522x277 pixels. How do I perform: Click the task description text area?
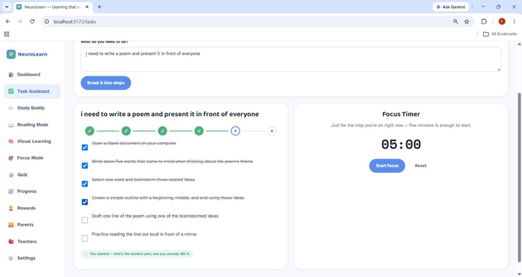point(291,59)
